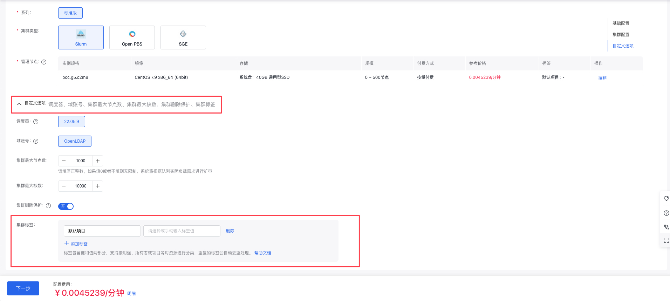Click the help icon next to 域账号

click(36, 141)
